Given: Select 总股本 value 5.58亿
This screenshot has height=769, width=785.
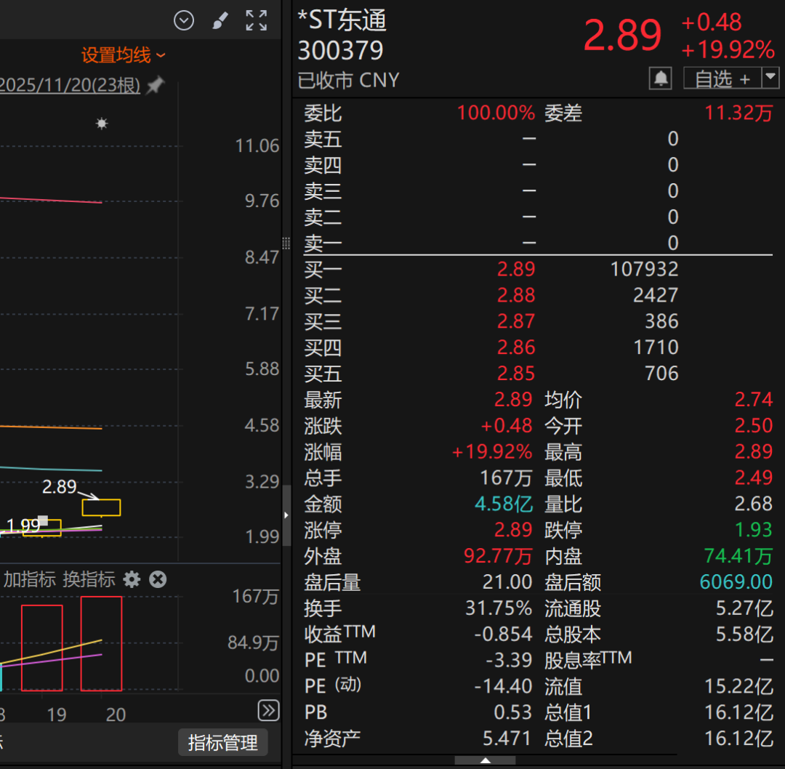Looking at the screenshot, I should (x=744, y=634).
